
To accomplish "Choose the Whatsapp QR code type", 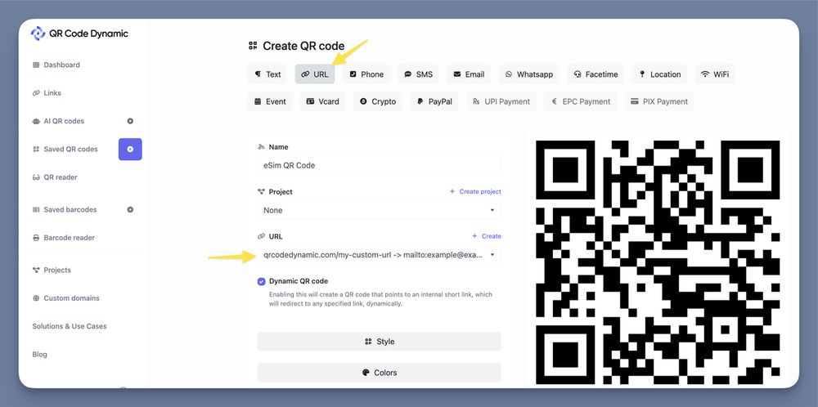I will click(528, 74).
